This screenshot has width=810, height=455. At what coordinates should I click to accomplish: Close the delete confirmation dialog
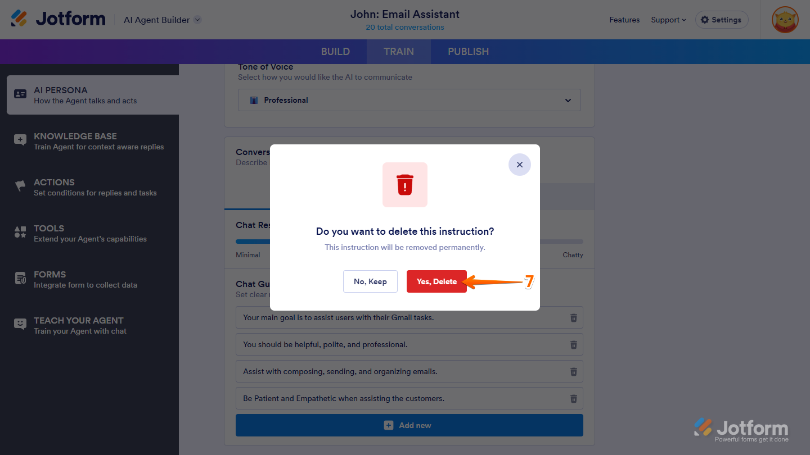[520, 165]
